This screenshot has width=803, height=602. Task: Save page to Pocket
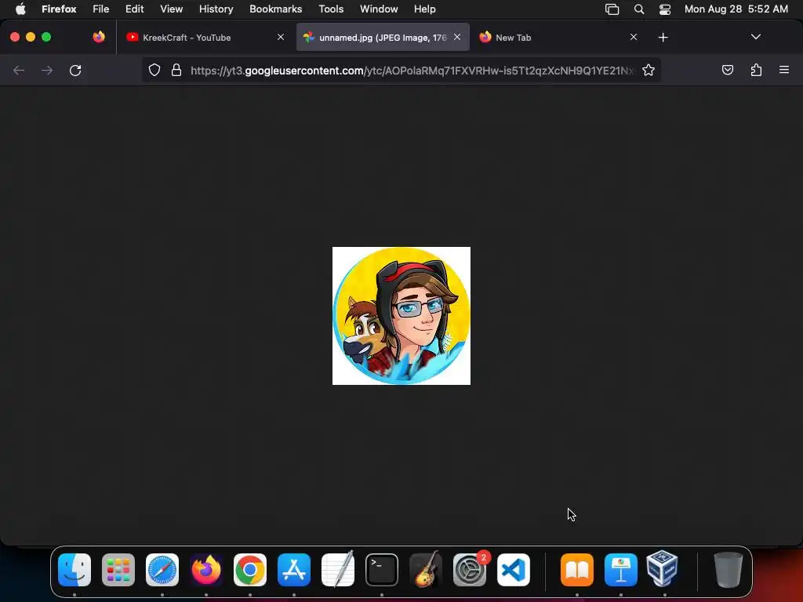pos(727,70)
